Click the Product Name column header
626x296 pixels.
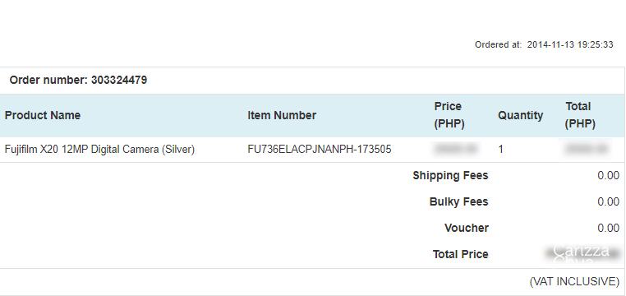pyautogui.click(x=43, y=115)
